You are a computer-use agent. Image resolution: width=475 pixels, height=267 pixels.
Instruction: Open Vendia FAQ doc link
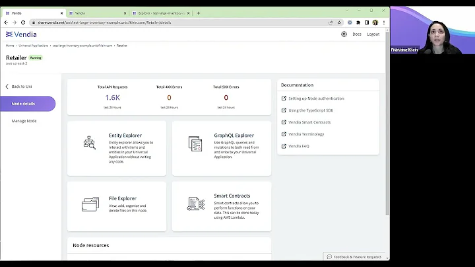click(299, 146)
